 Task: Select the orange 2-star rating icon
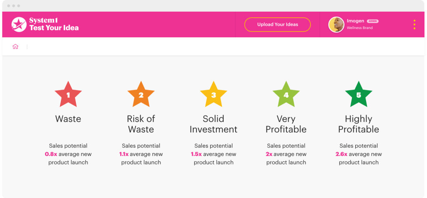[x=141, y=95]
